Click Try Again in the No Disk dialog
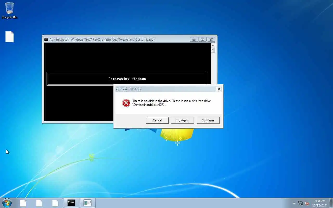This screenshot has height=208, width=333. pos(182,120)
